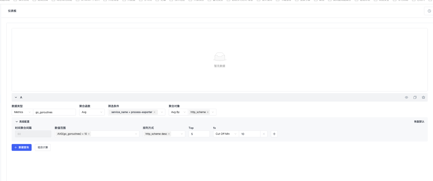Collapse query A with its chevron
This screenshot has height=181, width=433.
[x=16, y=97]
